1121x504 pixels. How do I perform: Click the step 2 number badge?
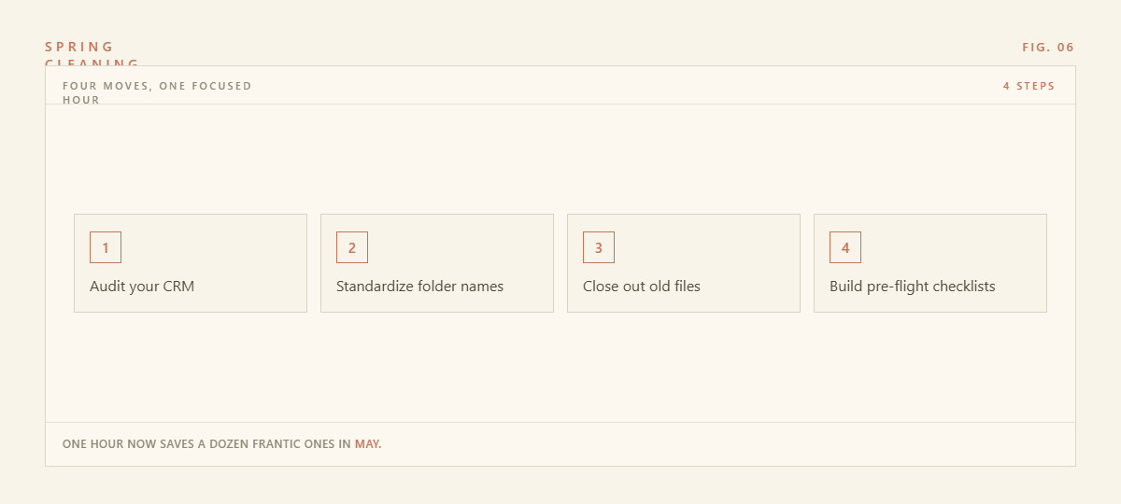(x=352, y=247)
